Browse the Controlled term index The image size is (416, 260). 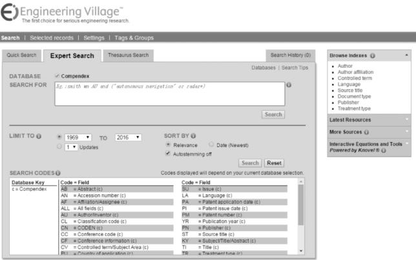(x=355, y=78)
